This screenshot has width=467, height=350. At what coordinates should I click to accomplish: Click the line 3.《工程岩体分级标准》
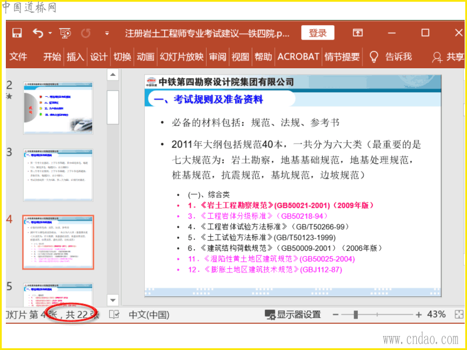[259, 216]
